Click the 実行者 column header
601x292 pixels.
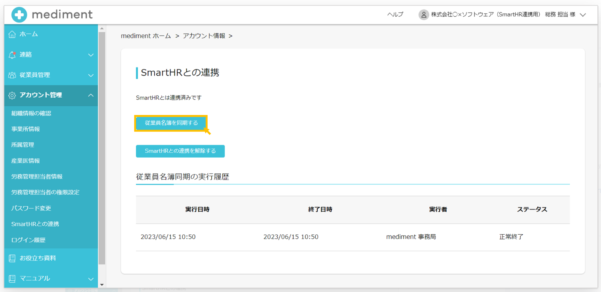[438, 209]
